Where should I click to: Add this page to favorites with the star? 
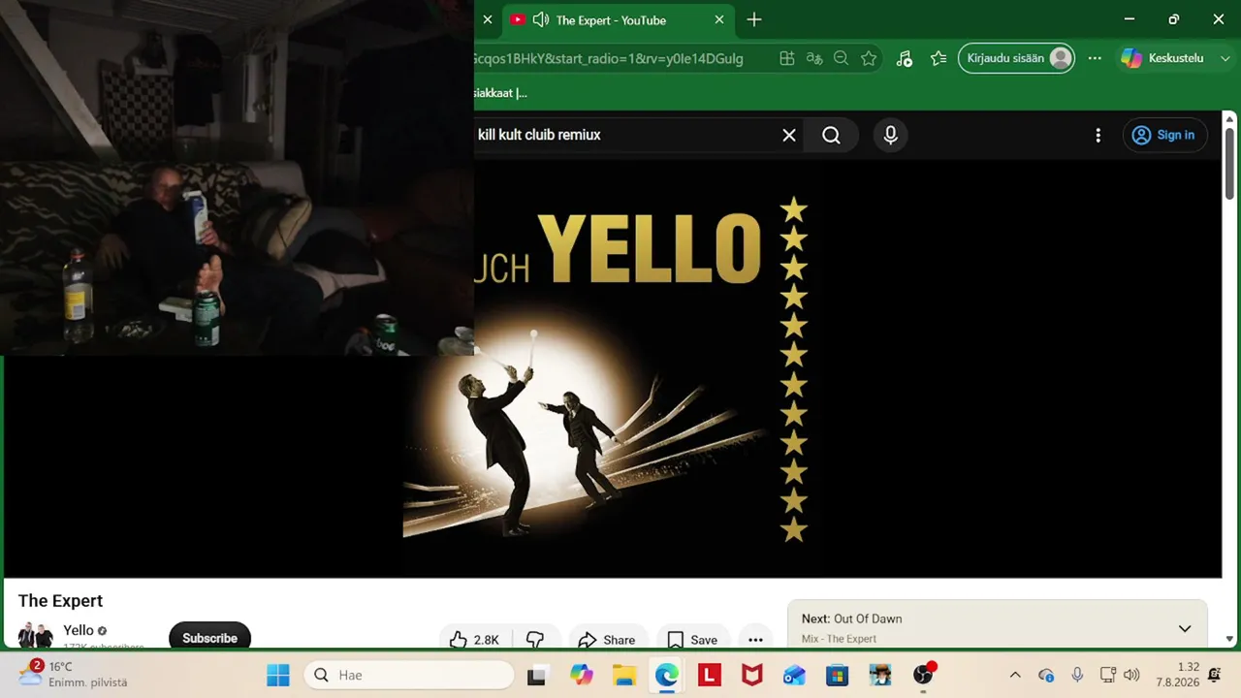pyautogui.click(x=869, y=58)
